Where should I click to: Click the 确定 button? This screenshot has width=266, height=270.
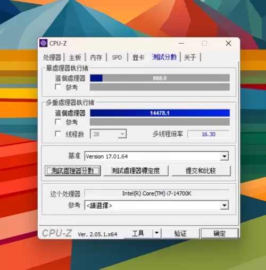coord(220,233)
